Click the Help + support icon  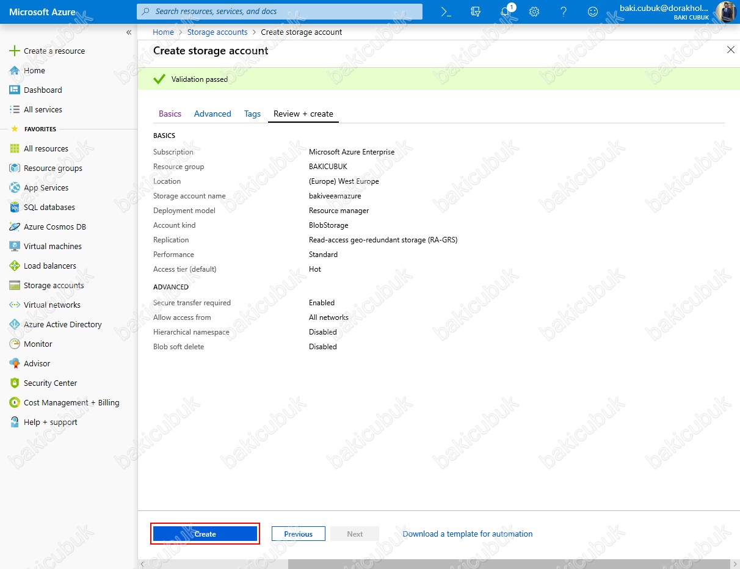click(x=15, y=422)
